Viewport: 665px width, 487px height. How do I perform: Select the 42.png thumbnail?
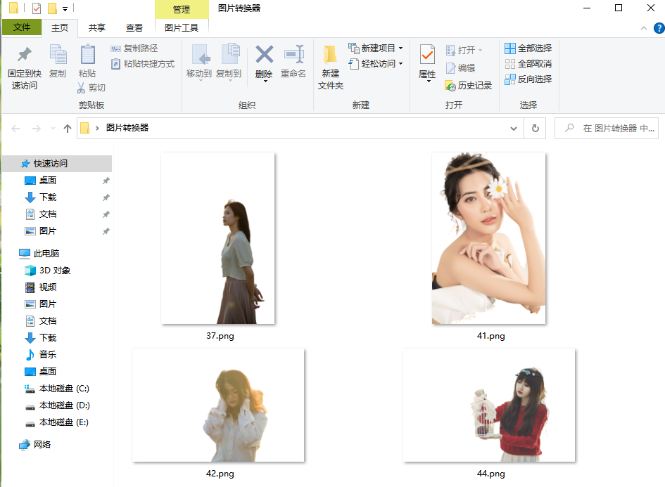point(218,405)
